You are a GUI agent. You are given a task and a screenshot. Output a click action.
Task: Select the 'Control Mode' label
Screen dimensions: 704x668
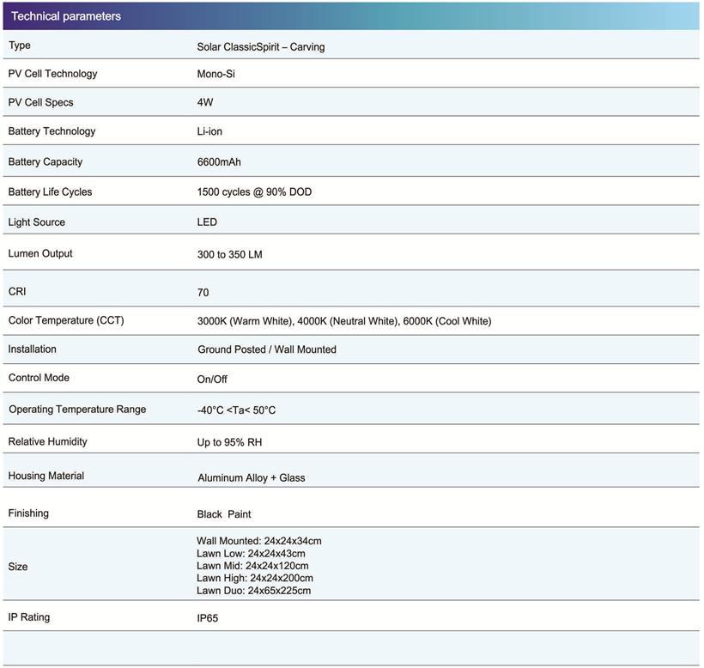click(39, 378)
